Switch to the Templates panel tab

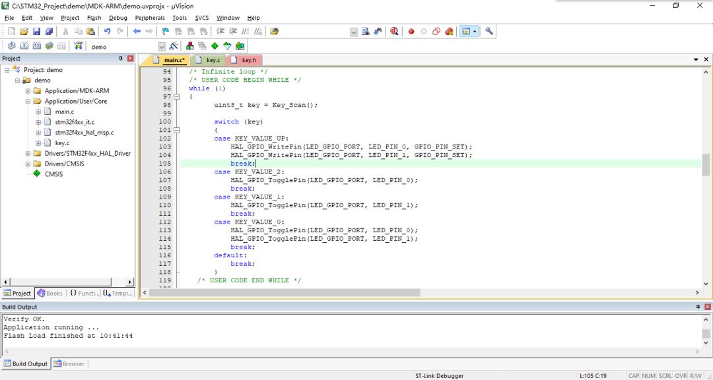[x=118, y=293]
